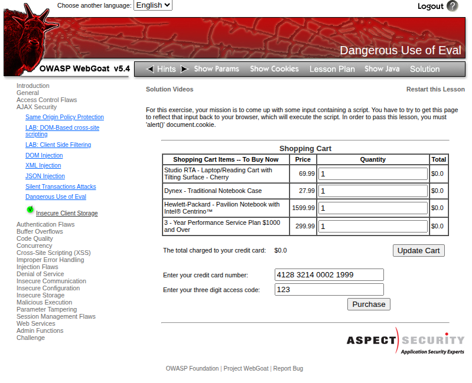Click Show Params in the toolbar
Viewport: 472px width, 383px height.
tap(216, 69)
